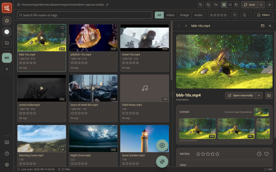Click the floating play button
The height and width of the screenshot is (172, 276).
(162, 145)
